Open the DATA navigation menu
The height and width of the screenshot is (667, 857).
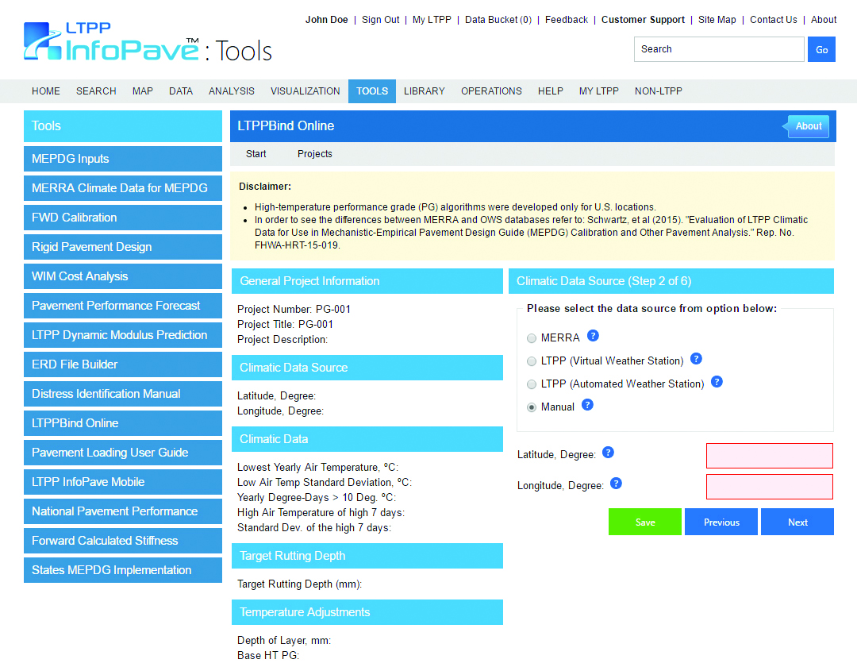coord(181,91)
